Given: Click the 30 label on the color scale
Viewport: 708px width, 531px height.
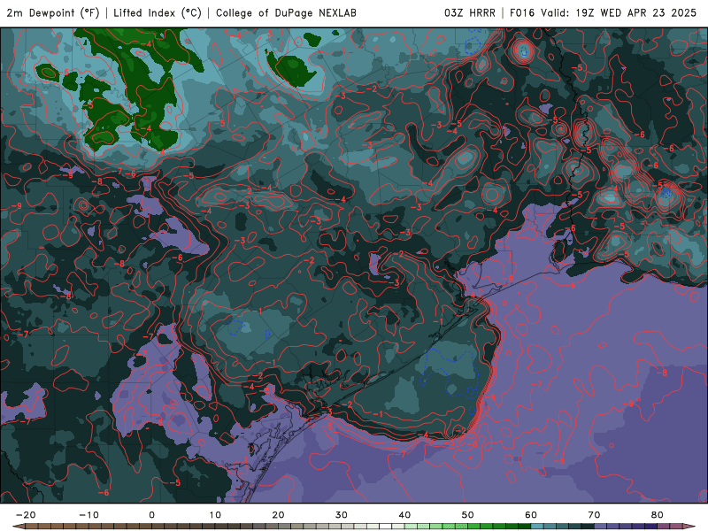Looking at the screenshot, I should point(342,515).
